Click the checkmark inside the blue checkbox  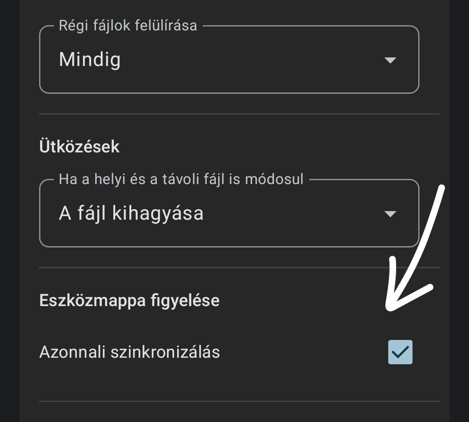tap(400, 351)
